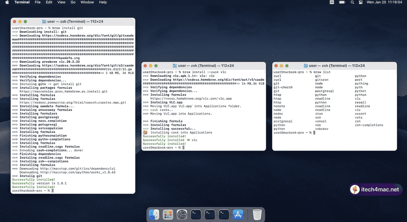Click 'vomsol' in brew list output
The width and height of the screenshot is (407, 222).
click(x=321, y=121)
